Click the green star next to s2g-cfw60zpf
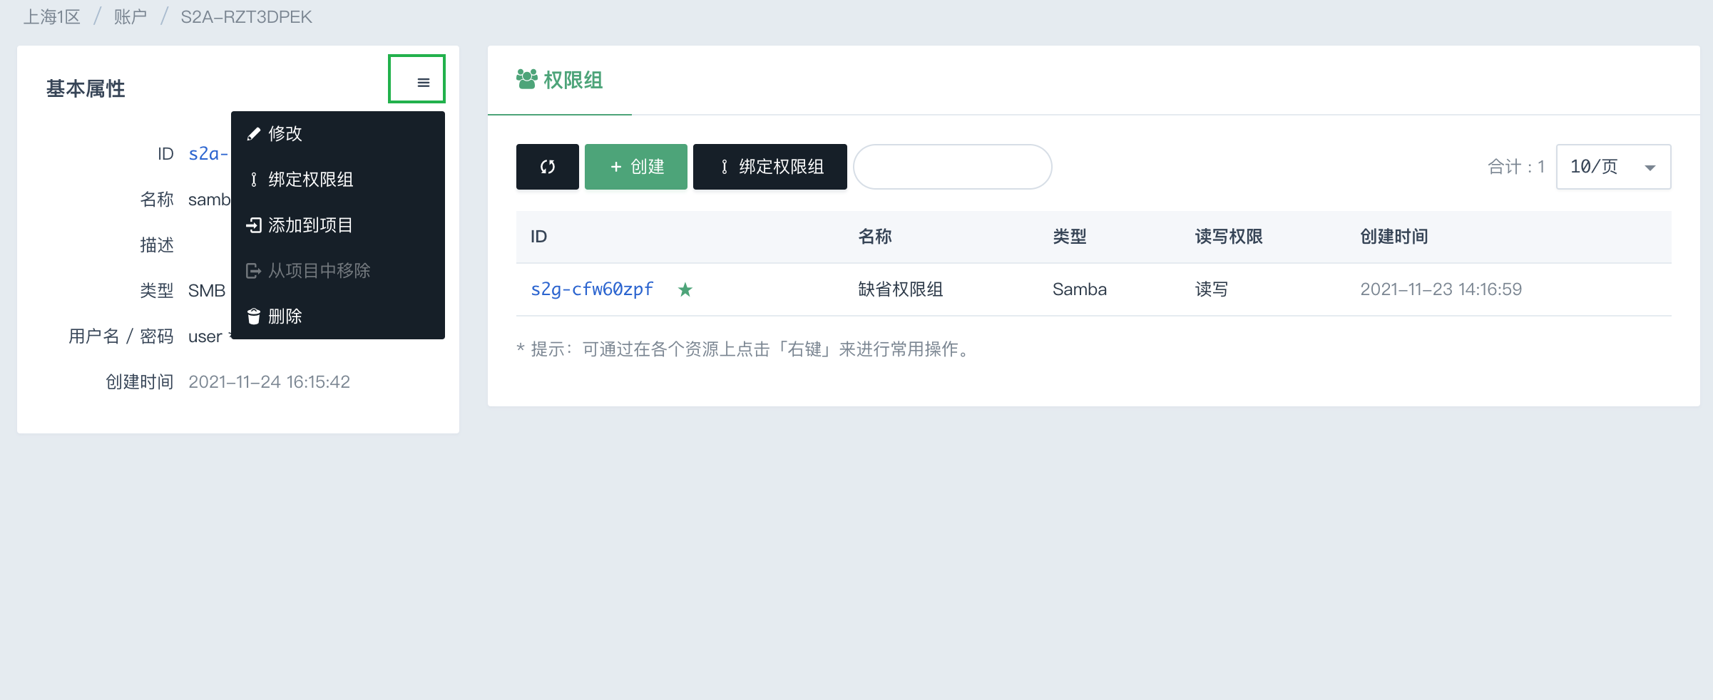 pos(685,289)
